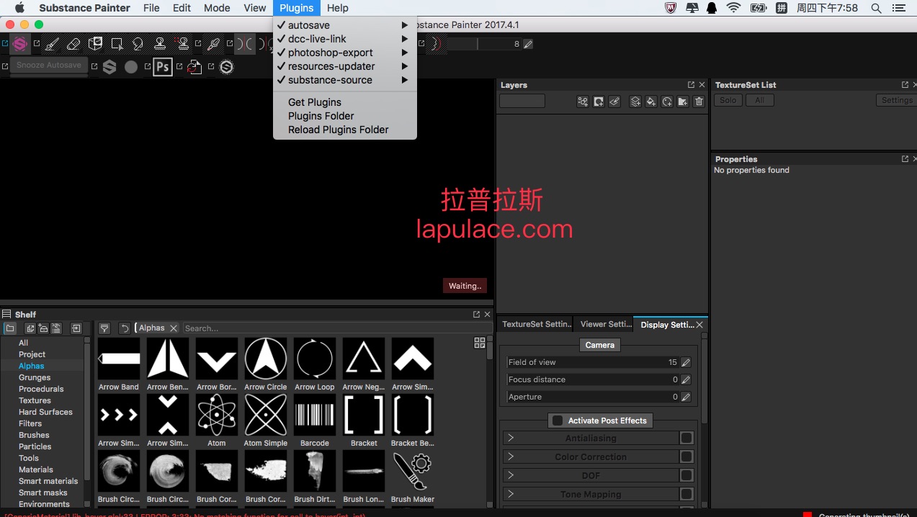Click the shelf filter funnel icon
Image resolution: width=917 pixels, height=517 pixels.
point(104,328)
